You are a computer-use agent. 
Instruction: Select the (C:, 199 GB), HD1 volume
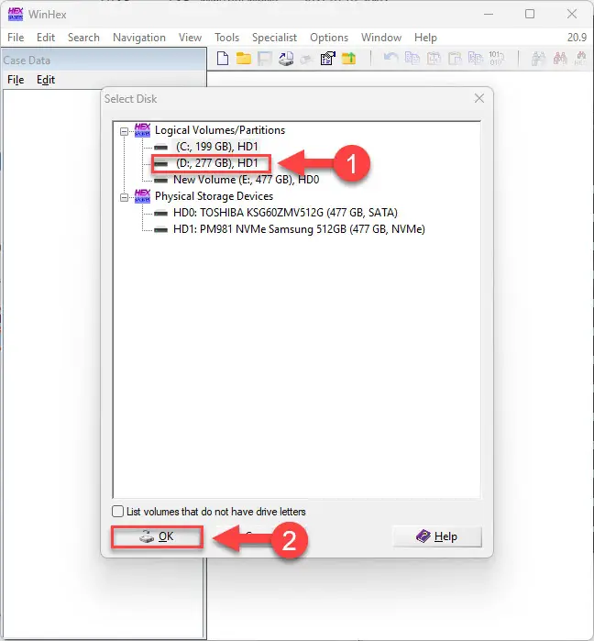coord(217,147)
